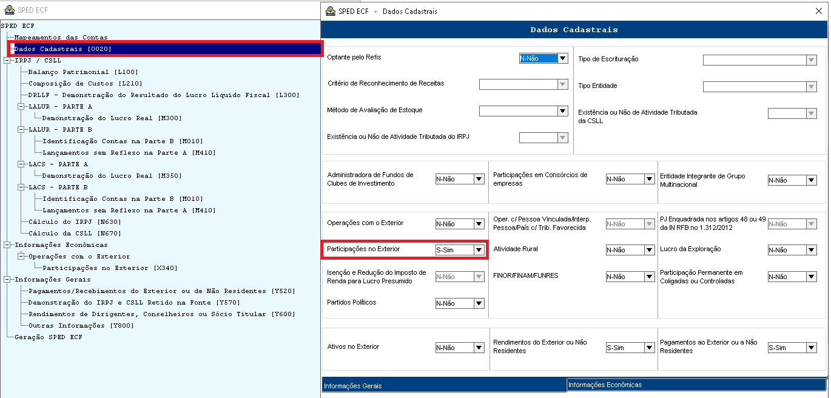
Task: Click the SPED ECF root tree node
Action: click(x=18, y=26)
